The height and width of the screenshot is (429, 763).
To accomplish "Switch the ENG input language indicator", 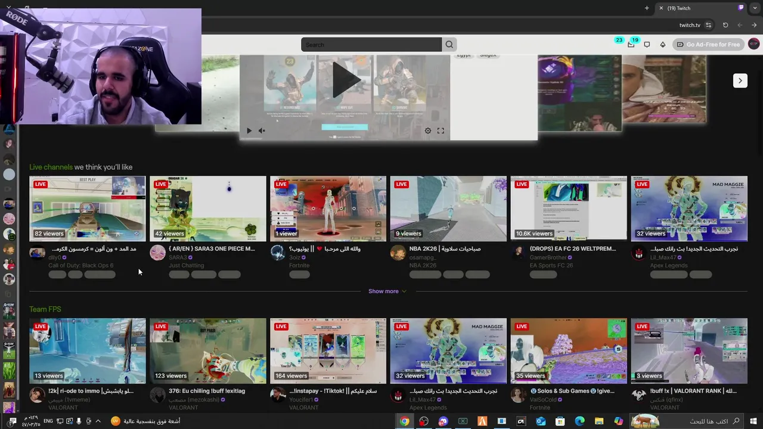I will [48, 421].
